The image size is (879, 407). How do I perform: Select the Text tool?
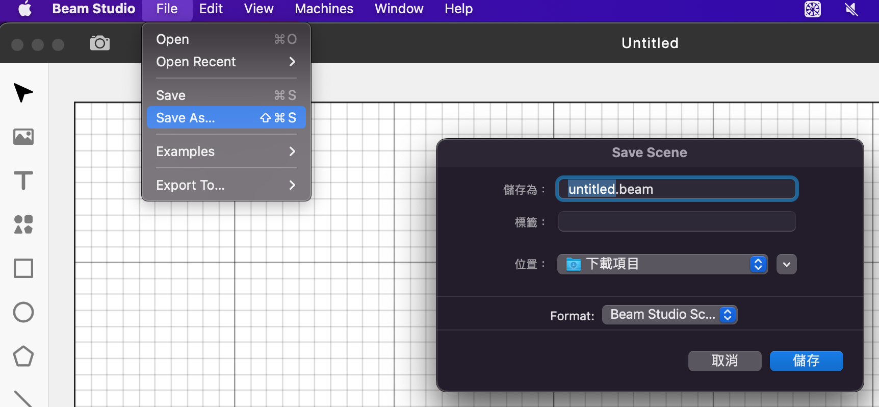(x=23, y=181)
